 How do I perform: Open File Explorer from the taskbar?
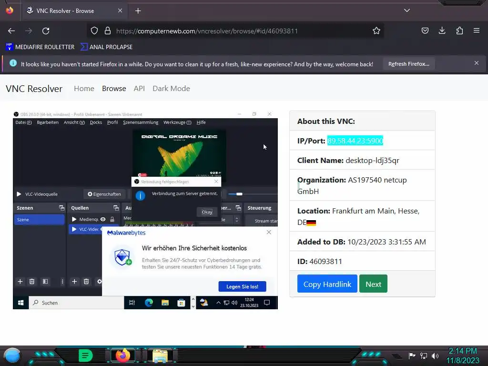coord(160,356)
